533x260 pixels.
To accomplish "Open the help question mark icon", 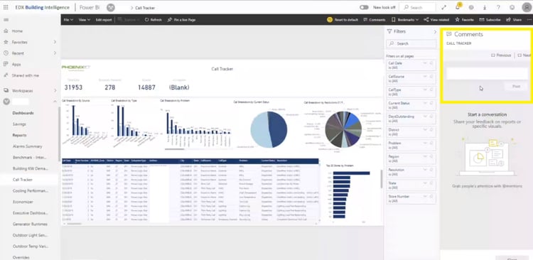I will click(498, 7).
